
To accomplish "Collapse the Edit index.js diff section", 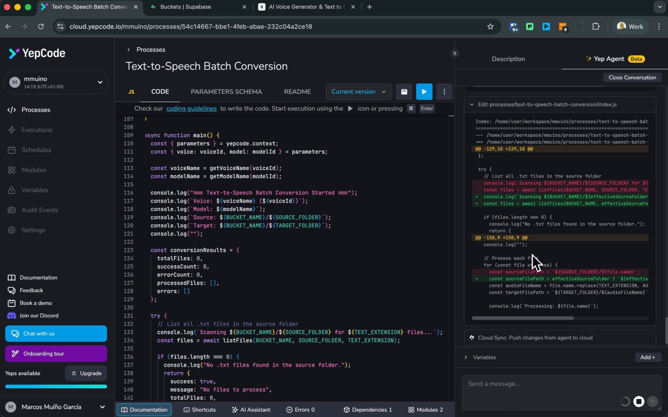I will coord(472,104).
